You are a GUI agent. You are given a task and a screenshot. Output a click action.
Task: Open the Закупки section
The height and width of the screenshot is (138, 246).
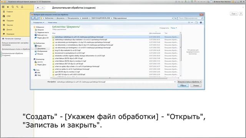[10, 25]
